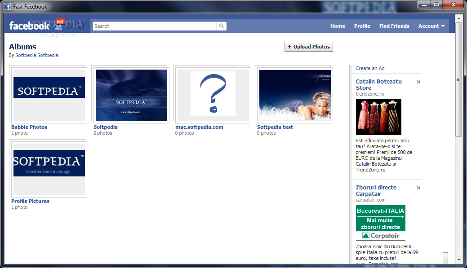
Task: Click the dresses ad image
Action: 378,117
